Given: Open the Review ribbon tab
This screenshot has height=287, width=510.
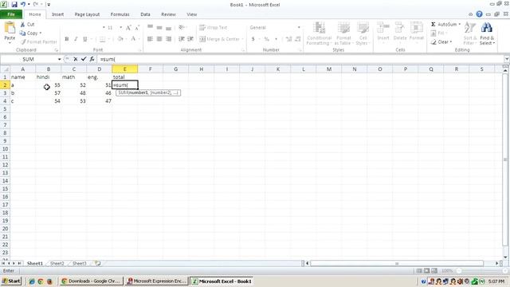Looking at the screenshot, I should pyautogui.click(x=168, y=14).
